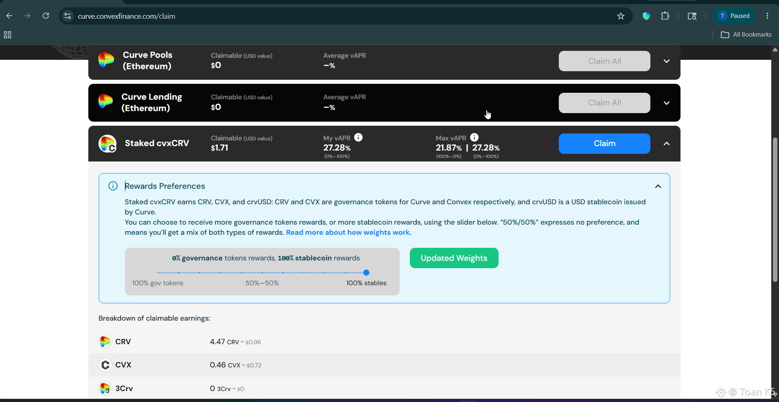Open the tab search icon
Viewport: 779px width, 402px height.
click(692, 16)
